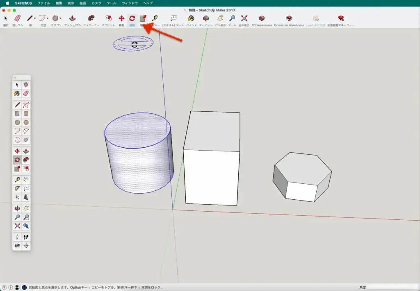This screenshot has height=291, width=420.
Task: Choose push/pull tool in floating palette
Action: point(26,151)
